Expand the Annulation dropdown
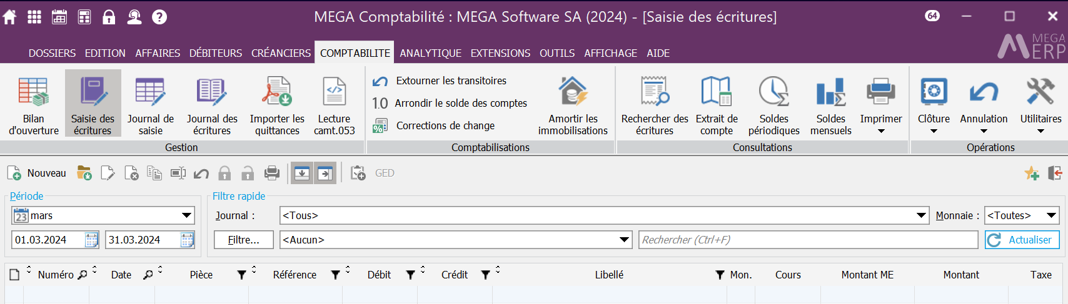Screen dimensions: 1068x304 click(x=984, y=131)
